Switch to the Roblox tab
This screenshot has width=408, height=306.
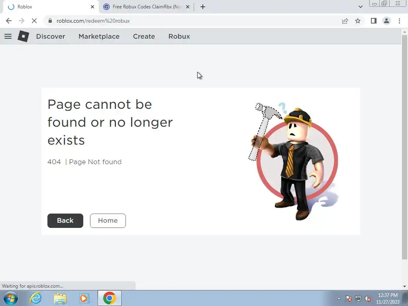[x=51, y=7]
